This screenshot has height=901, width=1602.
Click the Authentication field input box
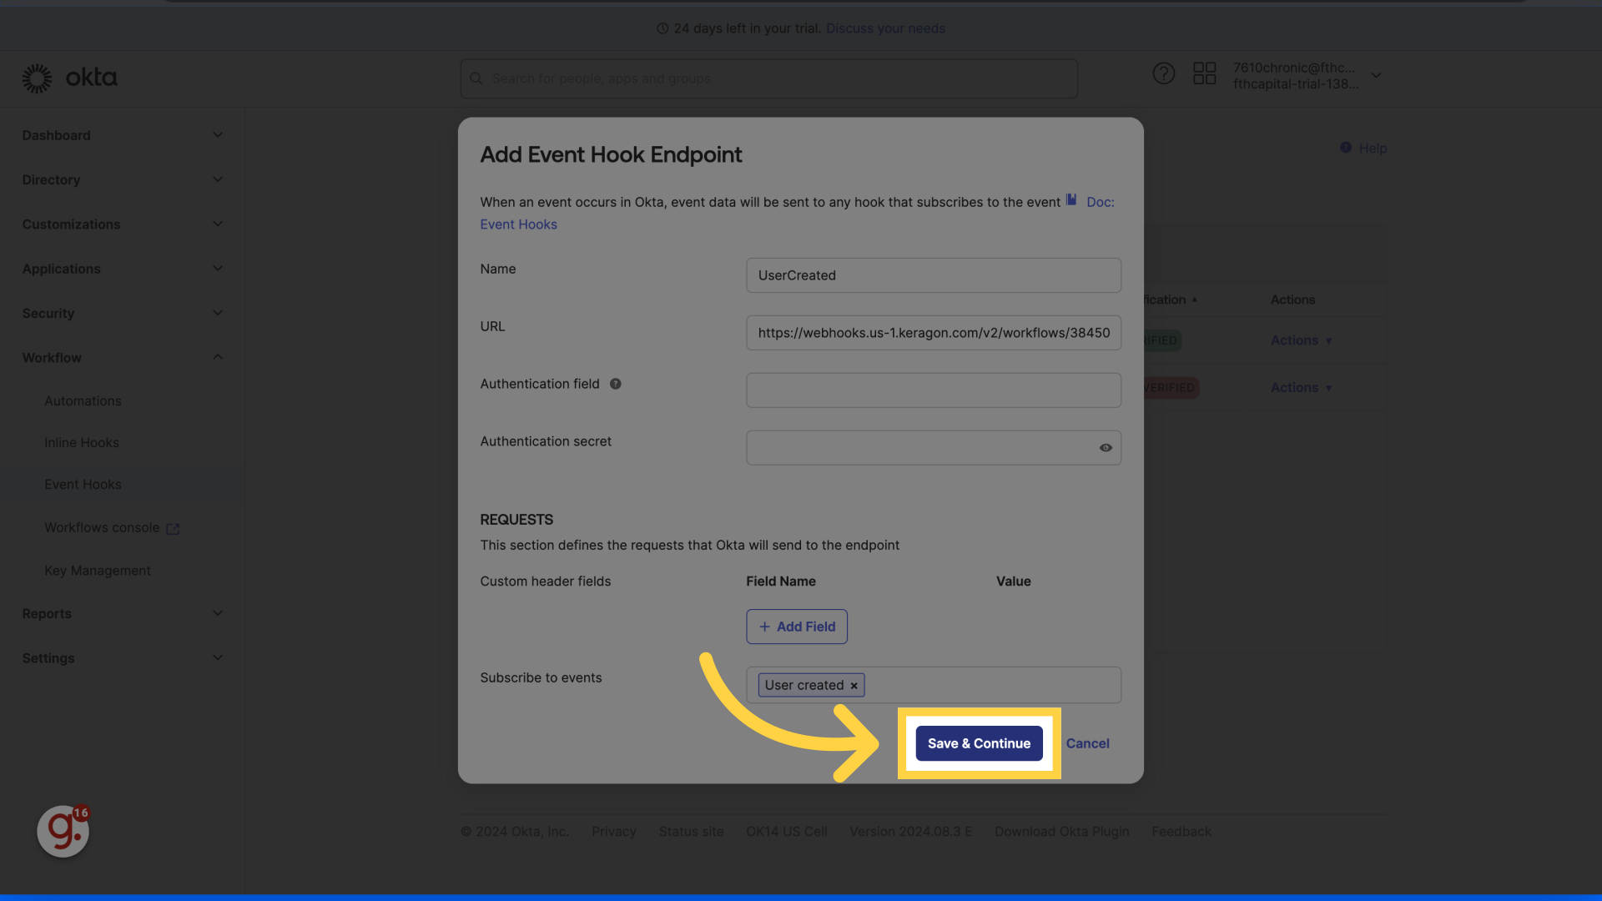pyautogui.click(x=933, y=390)
